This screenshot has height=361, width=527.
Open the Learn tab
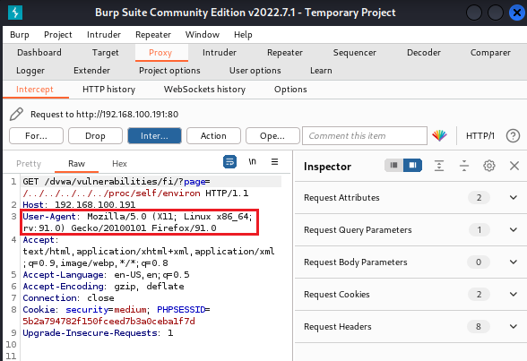click(x=321, y=71)
